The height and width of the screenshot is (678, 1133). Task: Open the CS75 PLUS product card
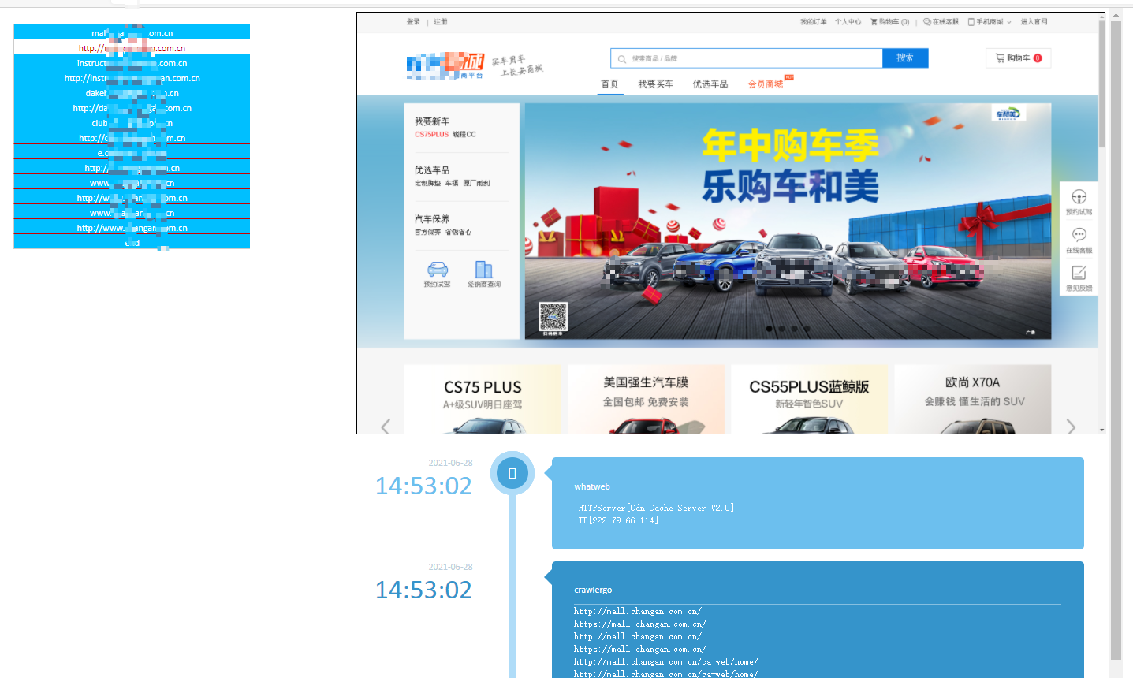click(483, 399)
